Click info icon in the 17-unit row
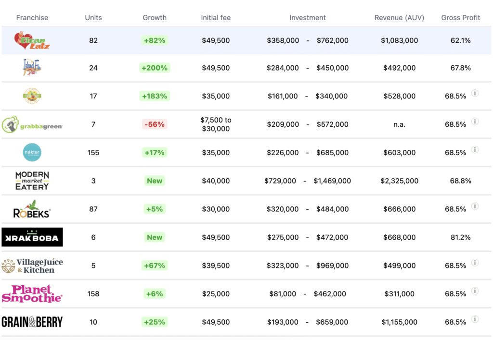This screenshot has height=340, width=493. coord(475,93)
